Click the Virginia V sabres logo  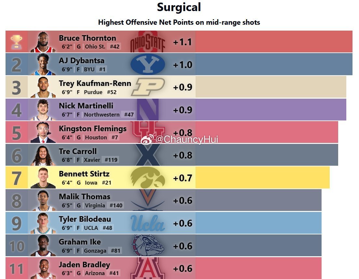tap(148, 200)
